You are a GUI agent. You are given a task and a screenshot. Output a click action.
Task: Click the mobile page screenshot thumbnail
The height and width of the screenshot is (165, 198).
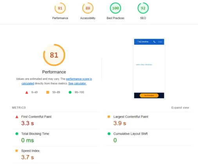[149, 68]
